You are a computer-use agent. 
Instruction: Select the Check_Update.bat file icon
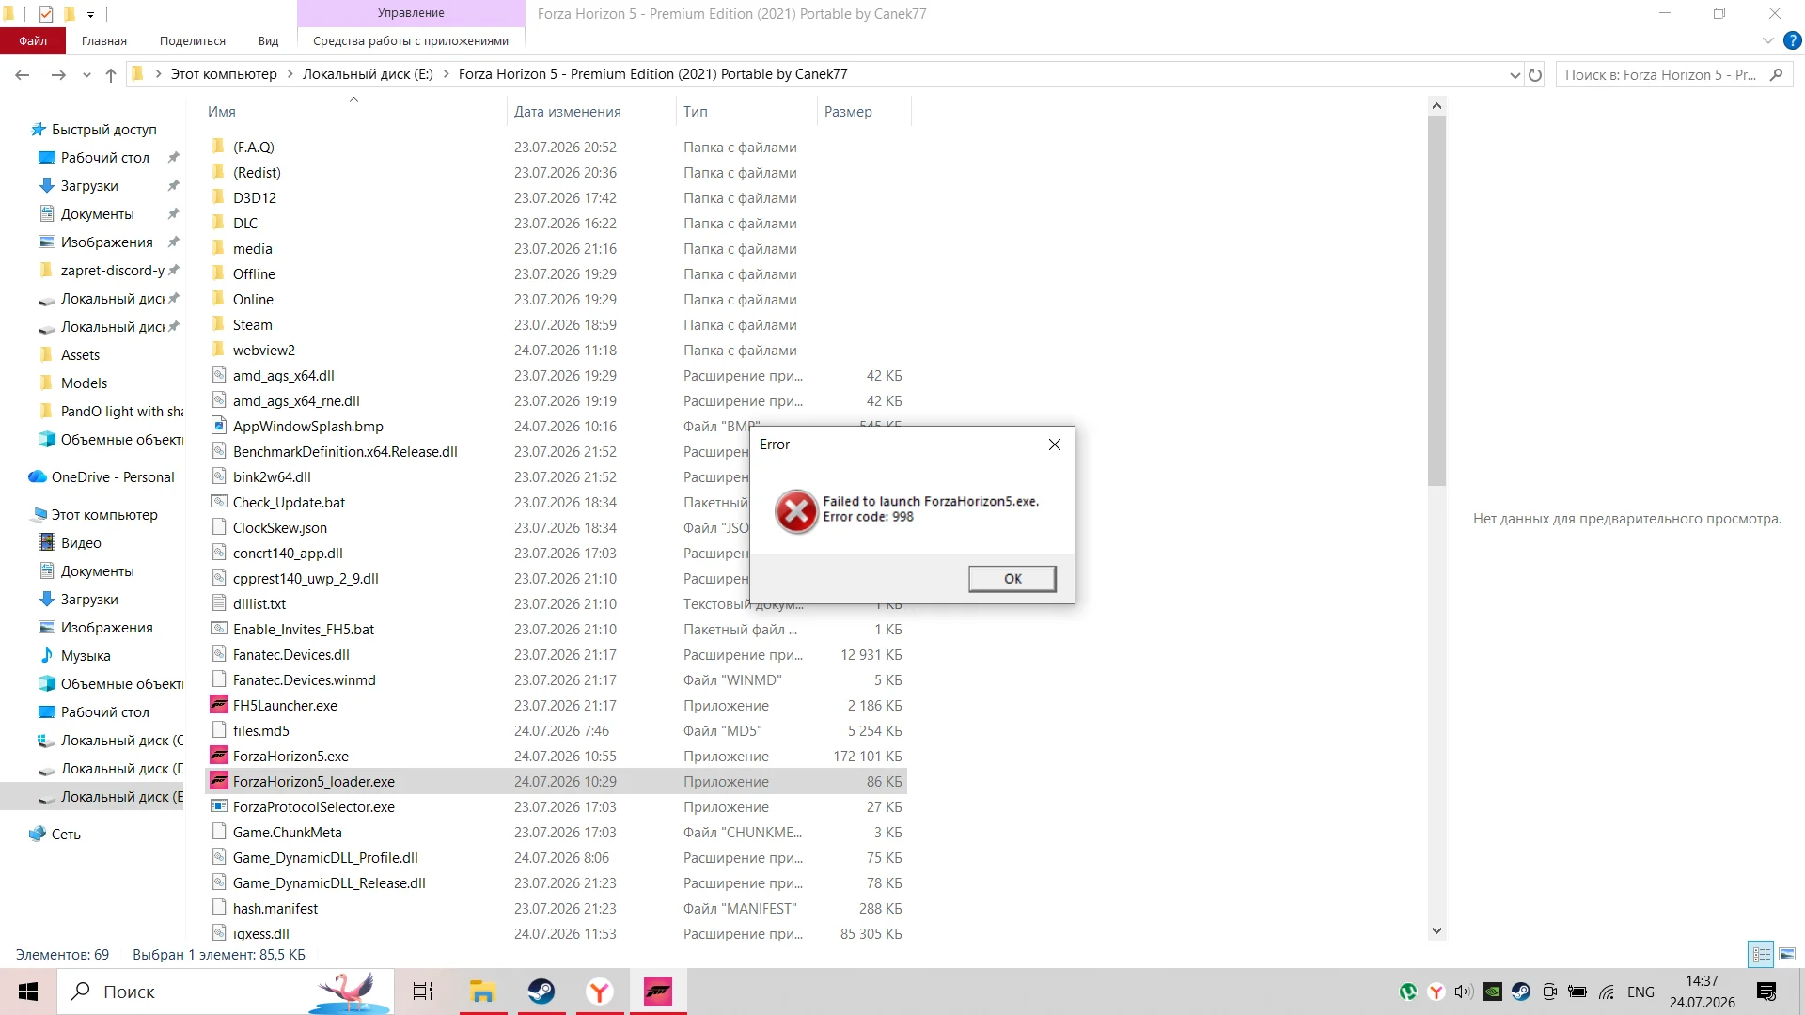point(219,502)
